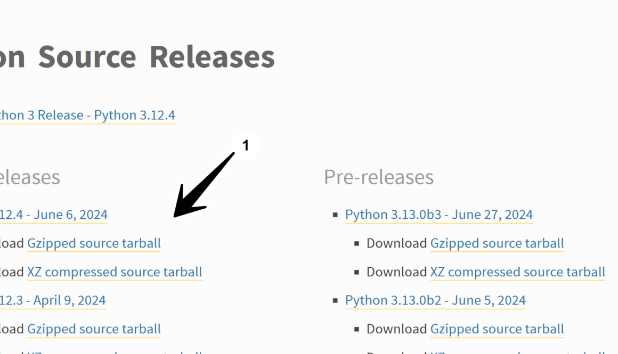Click the Source Releases page title
Screen dimensions: 618x354
tap(137, 56)
